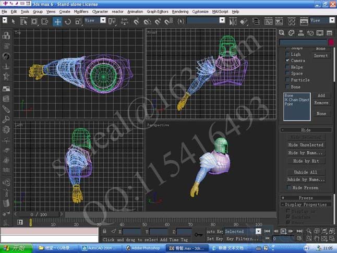Click the Unhide All button
Image resolution: width=337 pixels, height=253 pixels.
pos(306,172)
